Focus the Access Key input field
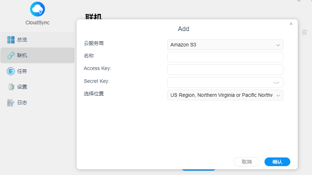This screenshot has height=175, width=312. (x=225, y=70)
